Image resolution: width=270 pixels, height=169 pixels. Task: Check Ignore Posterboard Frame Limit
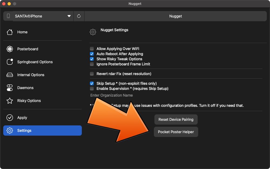coord(92,64)
